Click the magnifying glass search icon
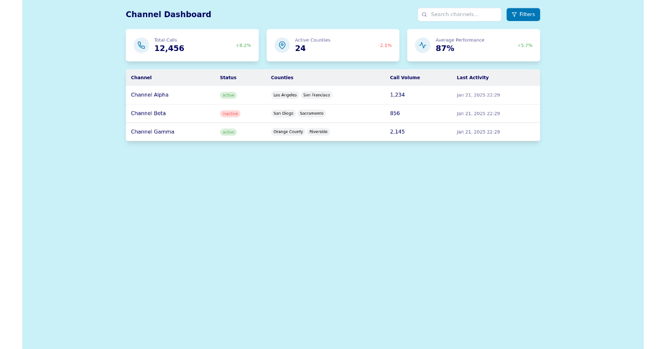The height and width of the screenshot is (349, 666). [x=425, y=14]
